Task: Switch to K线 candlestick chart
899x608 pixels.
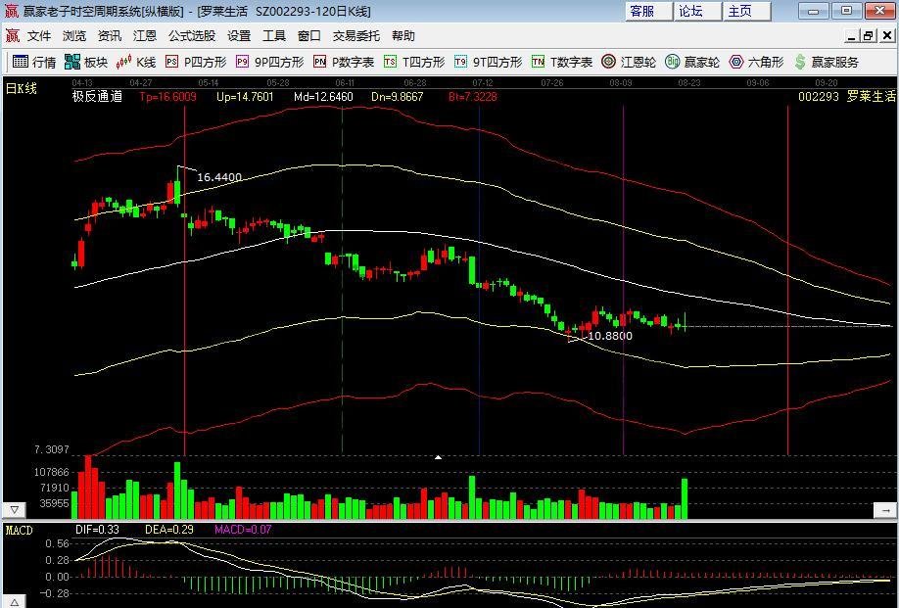Action: pyautogui.click(x=136, y=62)
